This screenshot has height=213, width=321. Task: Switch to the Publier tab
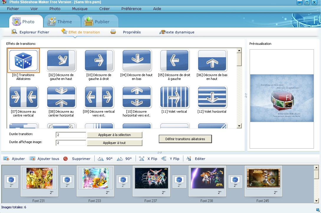click(x=100, y=22)
